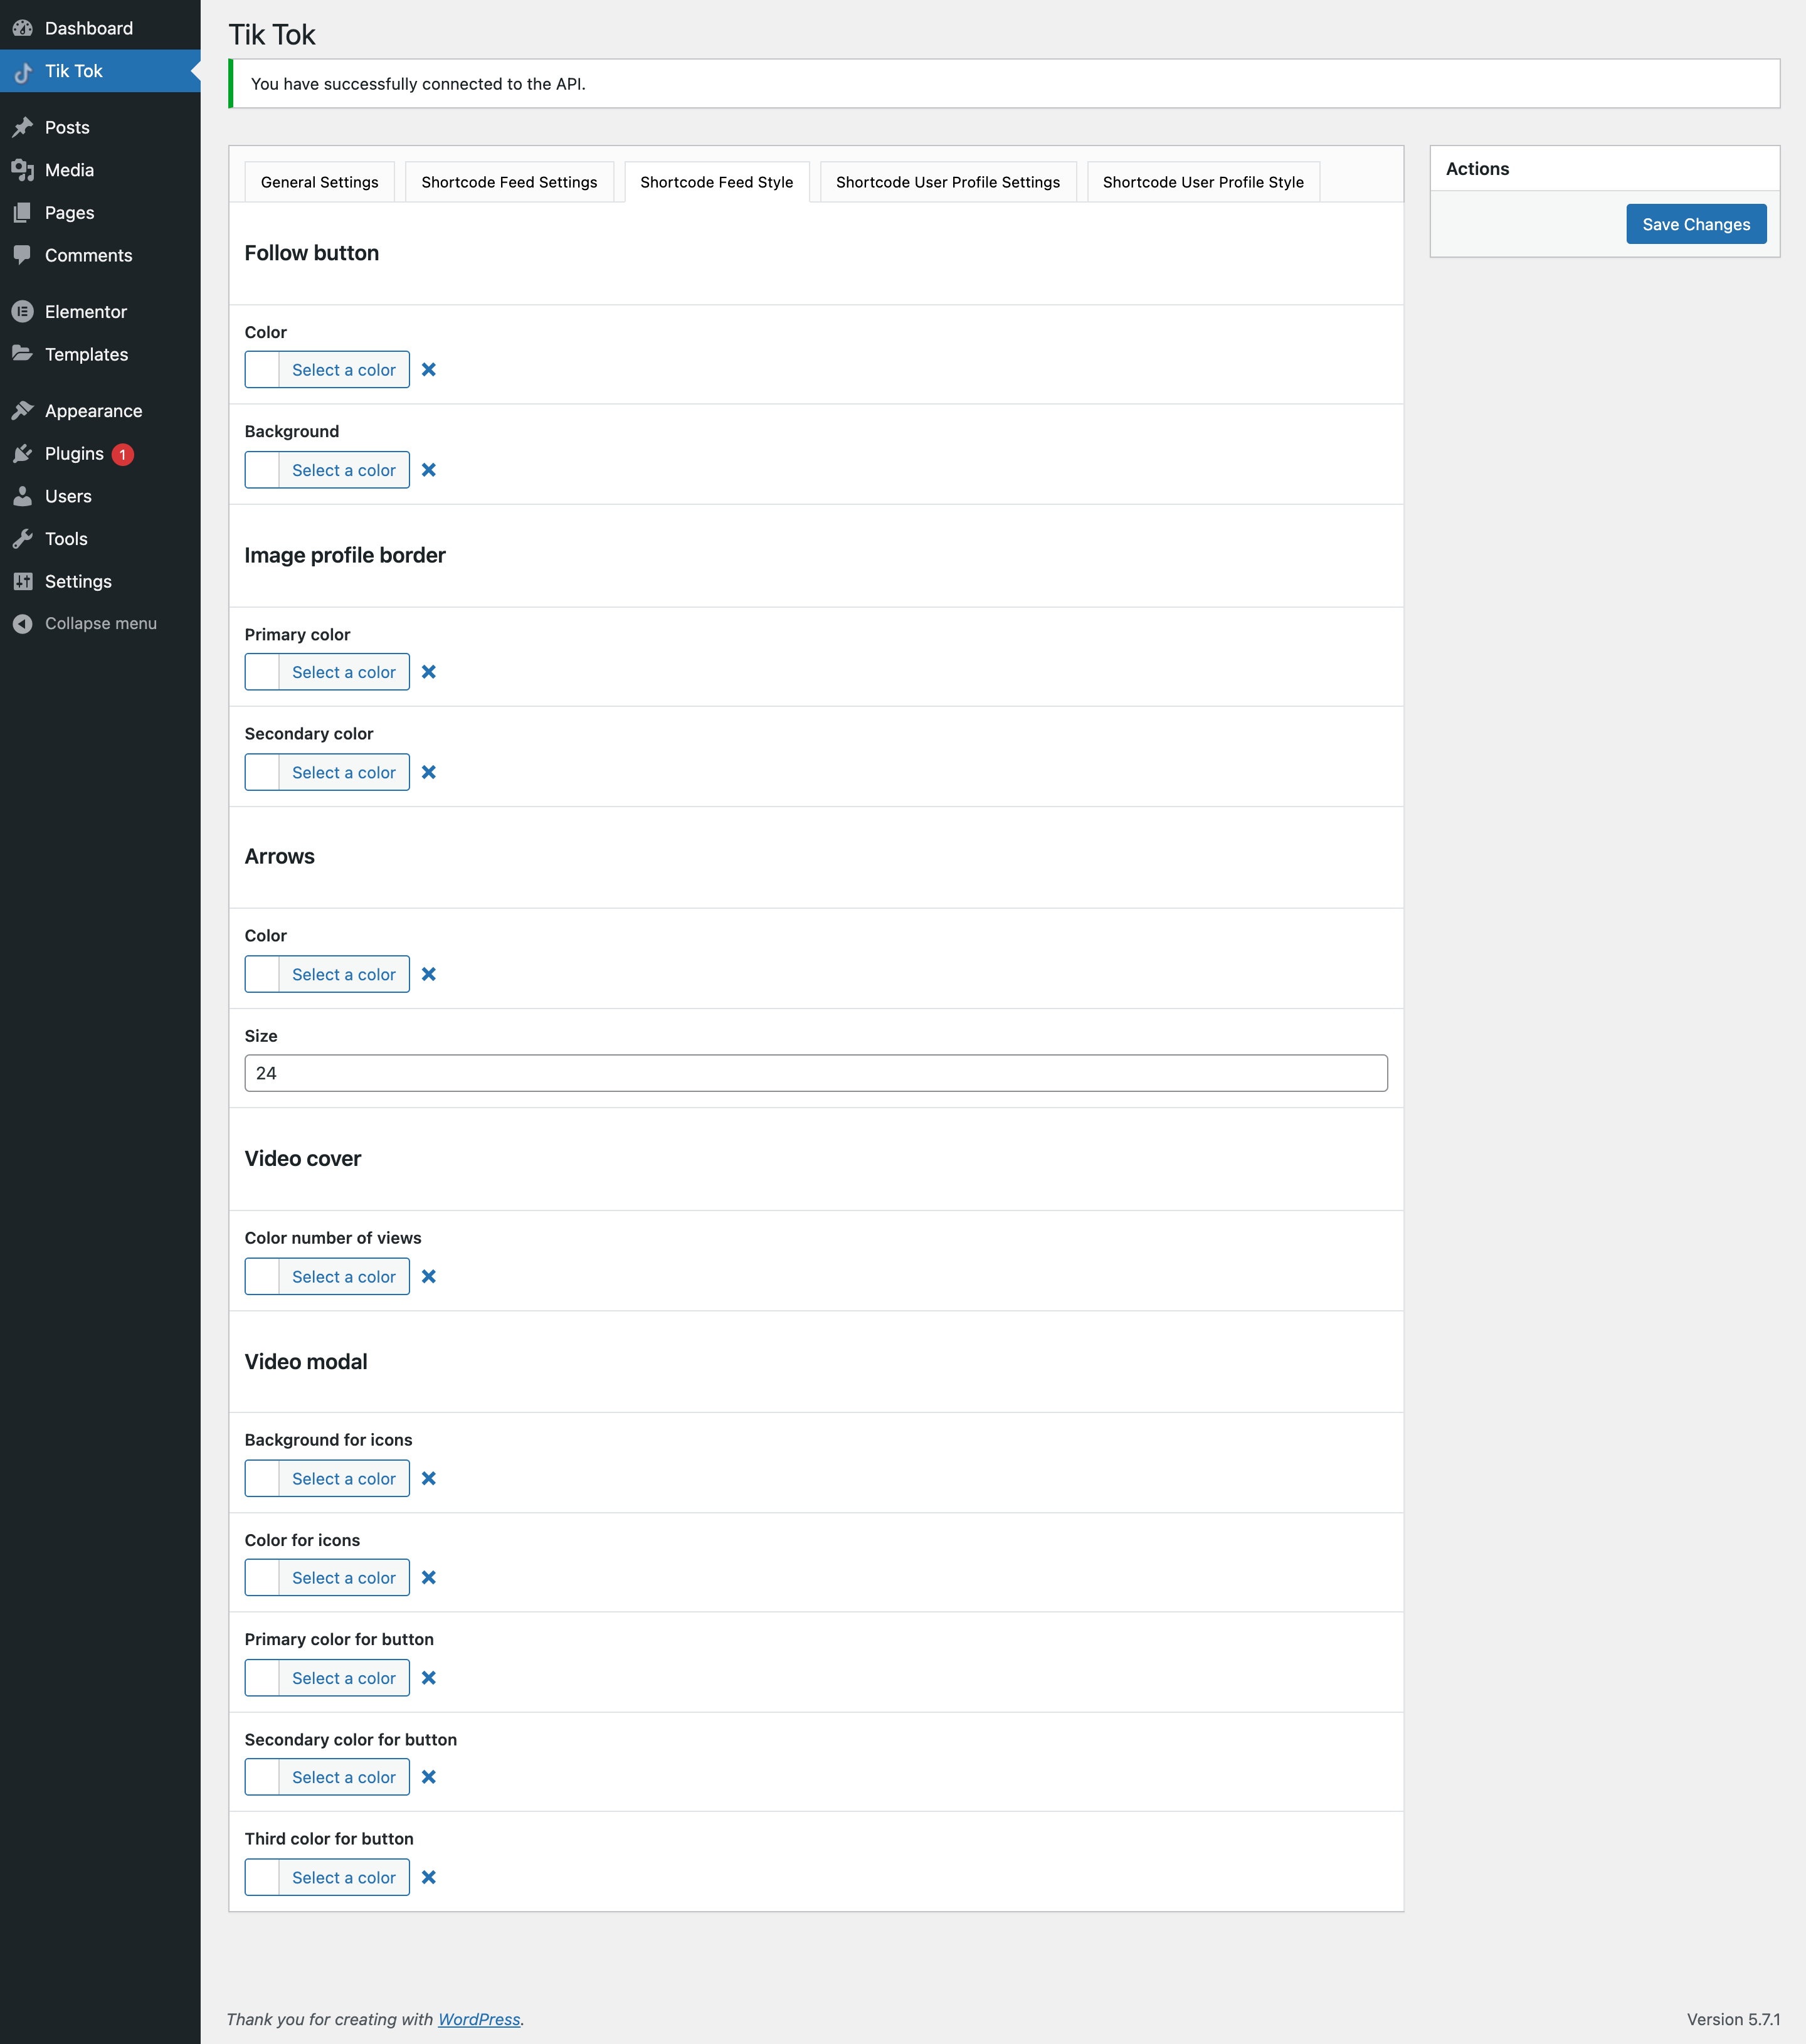Clear Primary color for button
Screen dimensions: 1806x2044
pos(429,1678)
